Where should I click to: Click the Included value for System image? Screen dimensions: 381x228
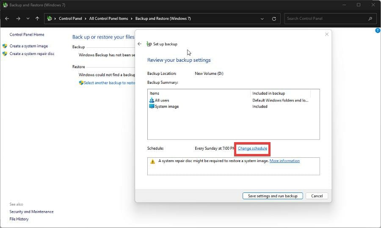(x=260, y=106)
